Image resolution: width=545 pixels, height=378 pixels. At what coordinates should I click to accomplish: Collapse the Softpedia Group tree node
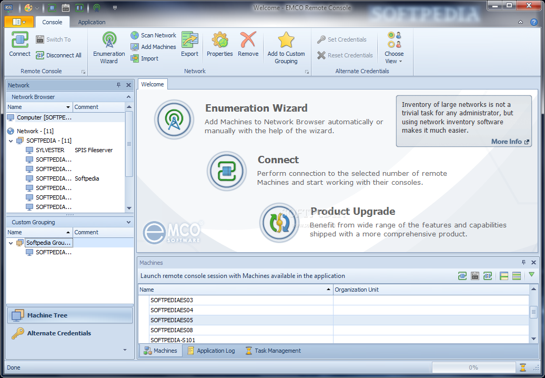pos(11,243)
